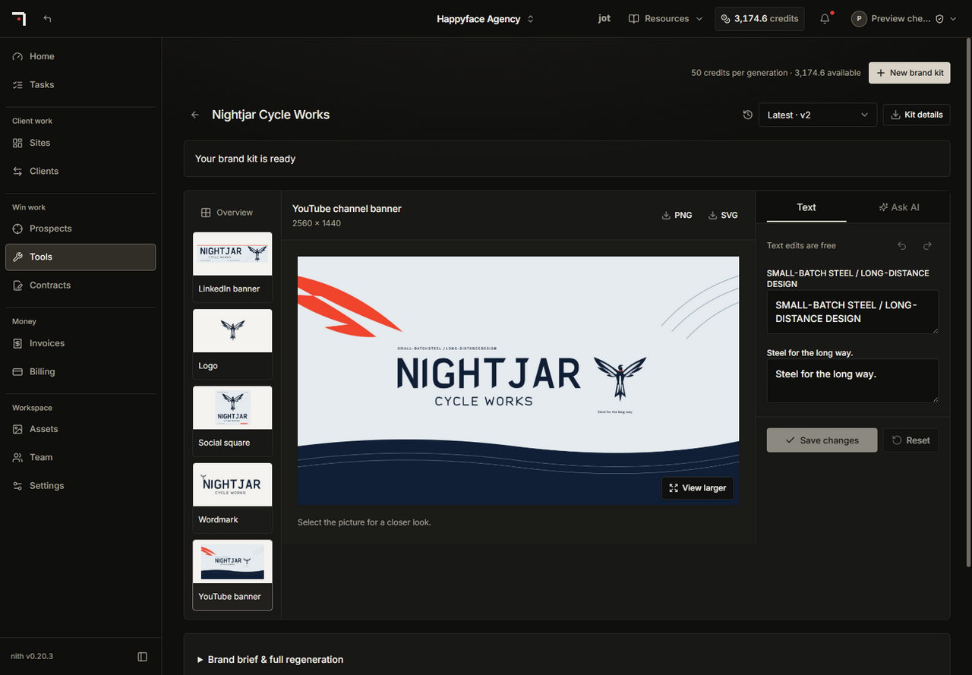Expand Brand brief & full regeneration
972x675 pixels.
[x=270, y=659]
